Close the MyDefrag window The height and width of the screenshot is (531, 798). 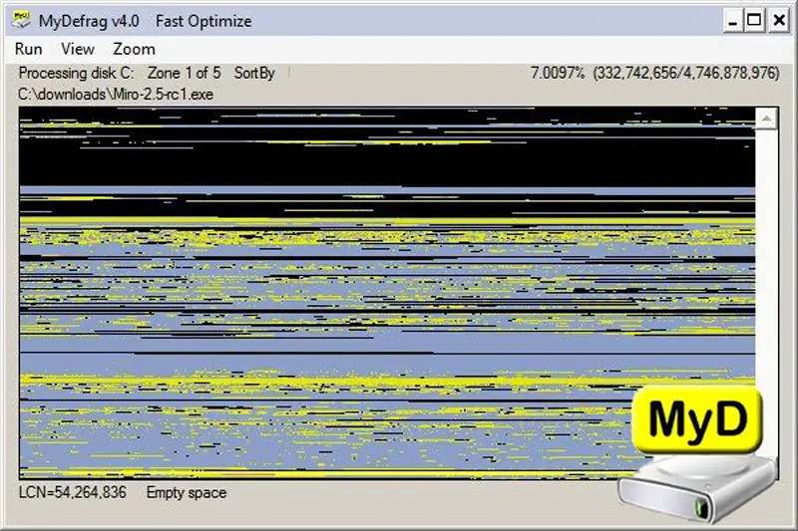click(x=779, y=21)
